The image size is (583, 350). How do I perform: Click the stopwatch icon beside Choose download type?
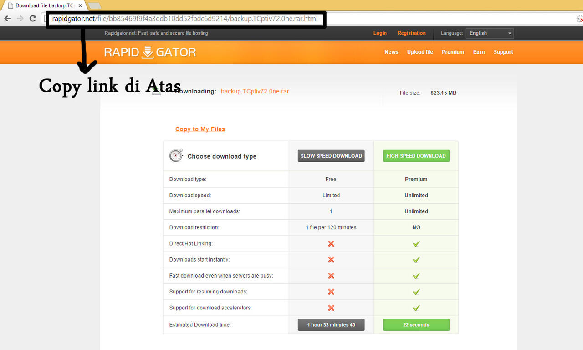click(176, 155)
